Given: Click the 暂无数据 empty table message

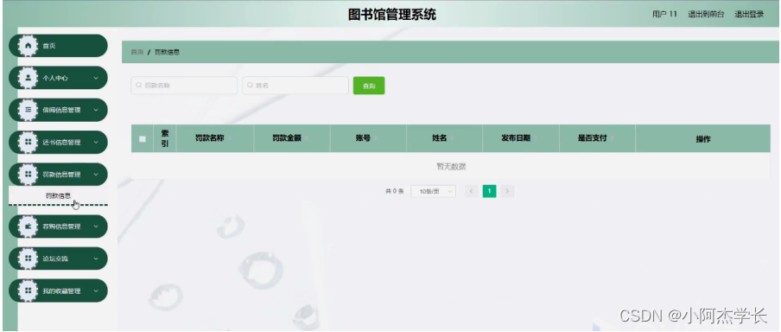Looking at the screenshot, I should pyautogui.click(x=451, y=166).
